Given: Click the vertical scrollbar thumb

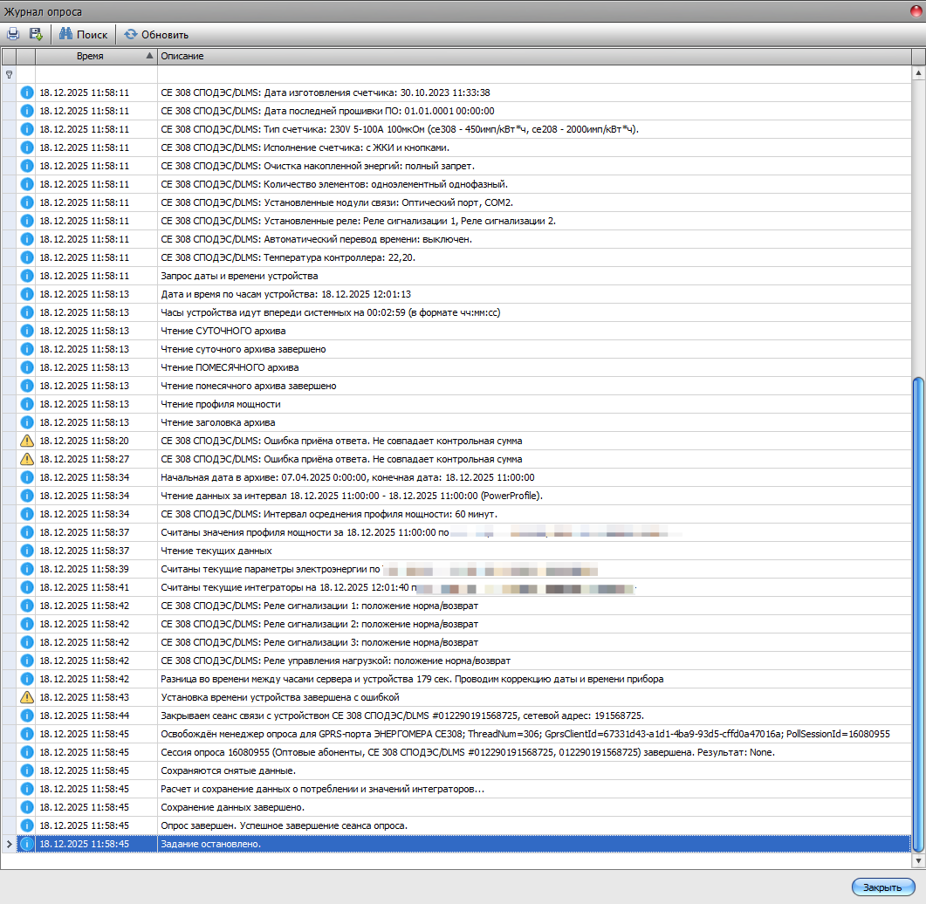Looking at the screenshot, I should (x=916, y=611).
